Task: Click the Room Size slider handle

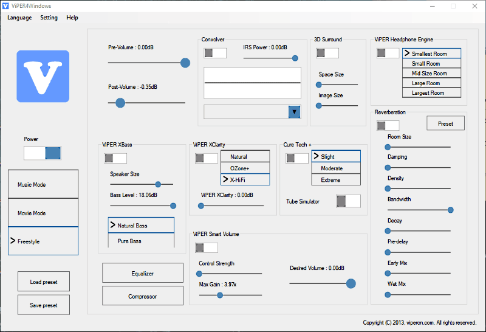Action: tap(388, 147)
